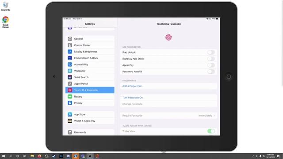Screen dimensions: 283x159
Task: Open Internet Explorer taskbar icon
Action: 76,156
